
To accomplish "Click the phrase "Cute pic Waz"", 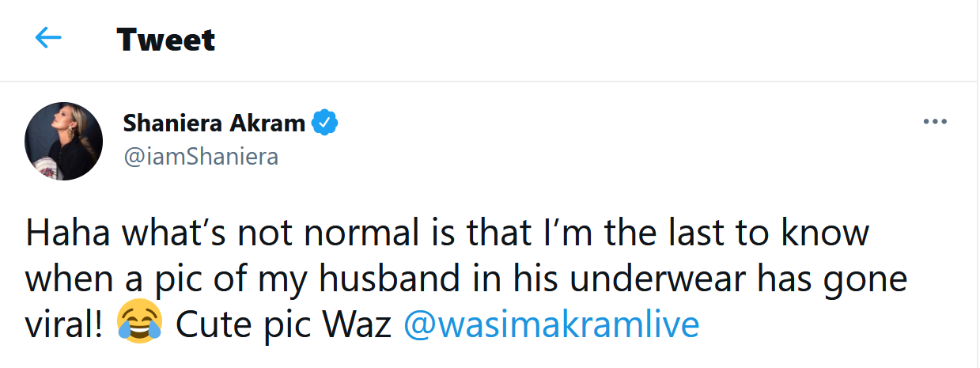I will tap(283, 324).
